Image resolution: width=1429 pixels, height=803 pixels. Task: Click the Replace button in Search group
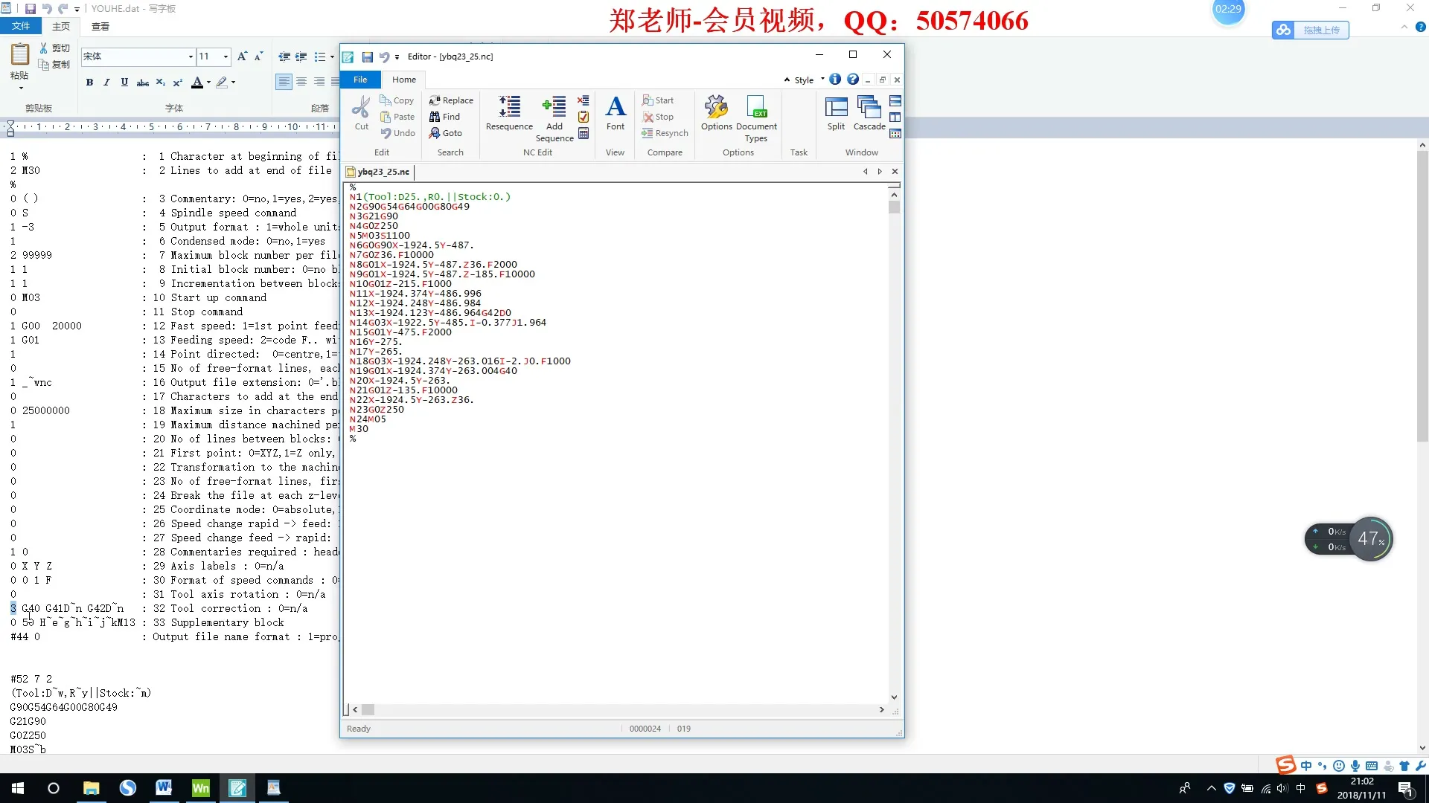(451, 100)
